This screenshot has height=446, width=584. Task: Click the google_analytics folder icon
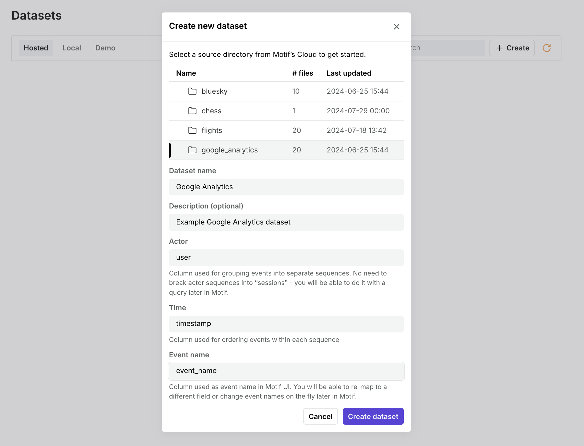(192, 150)
